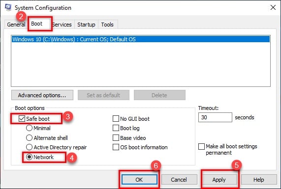
Task: Go to the Tools tab
Action: pyautogui.click(x=107, y=25)
